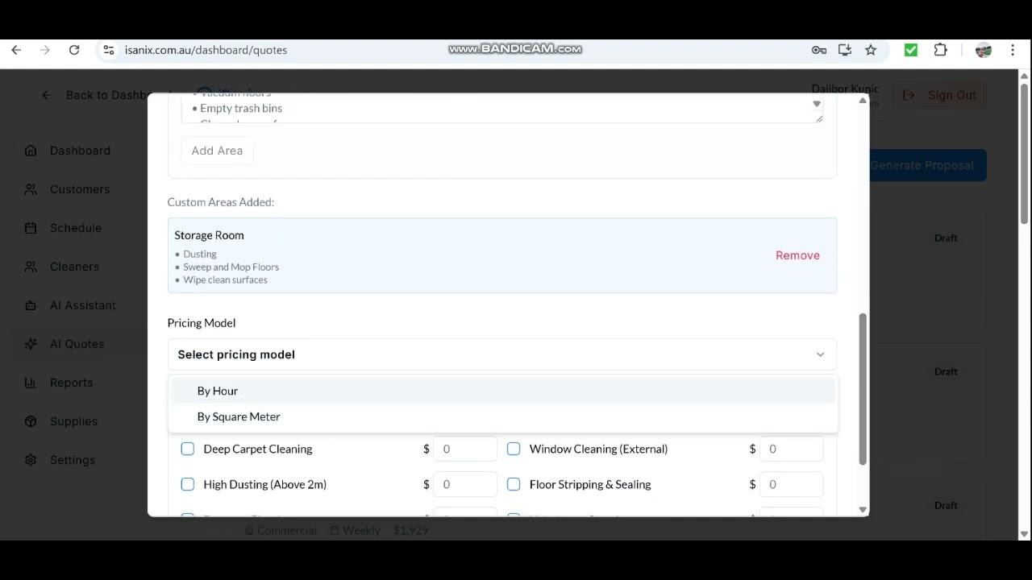The width and height of the screenshot is (1032, 580).
Task: Click the green checkmark extension icon
Action: [911, 50]
